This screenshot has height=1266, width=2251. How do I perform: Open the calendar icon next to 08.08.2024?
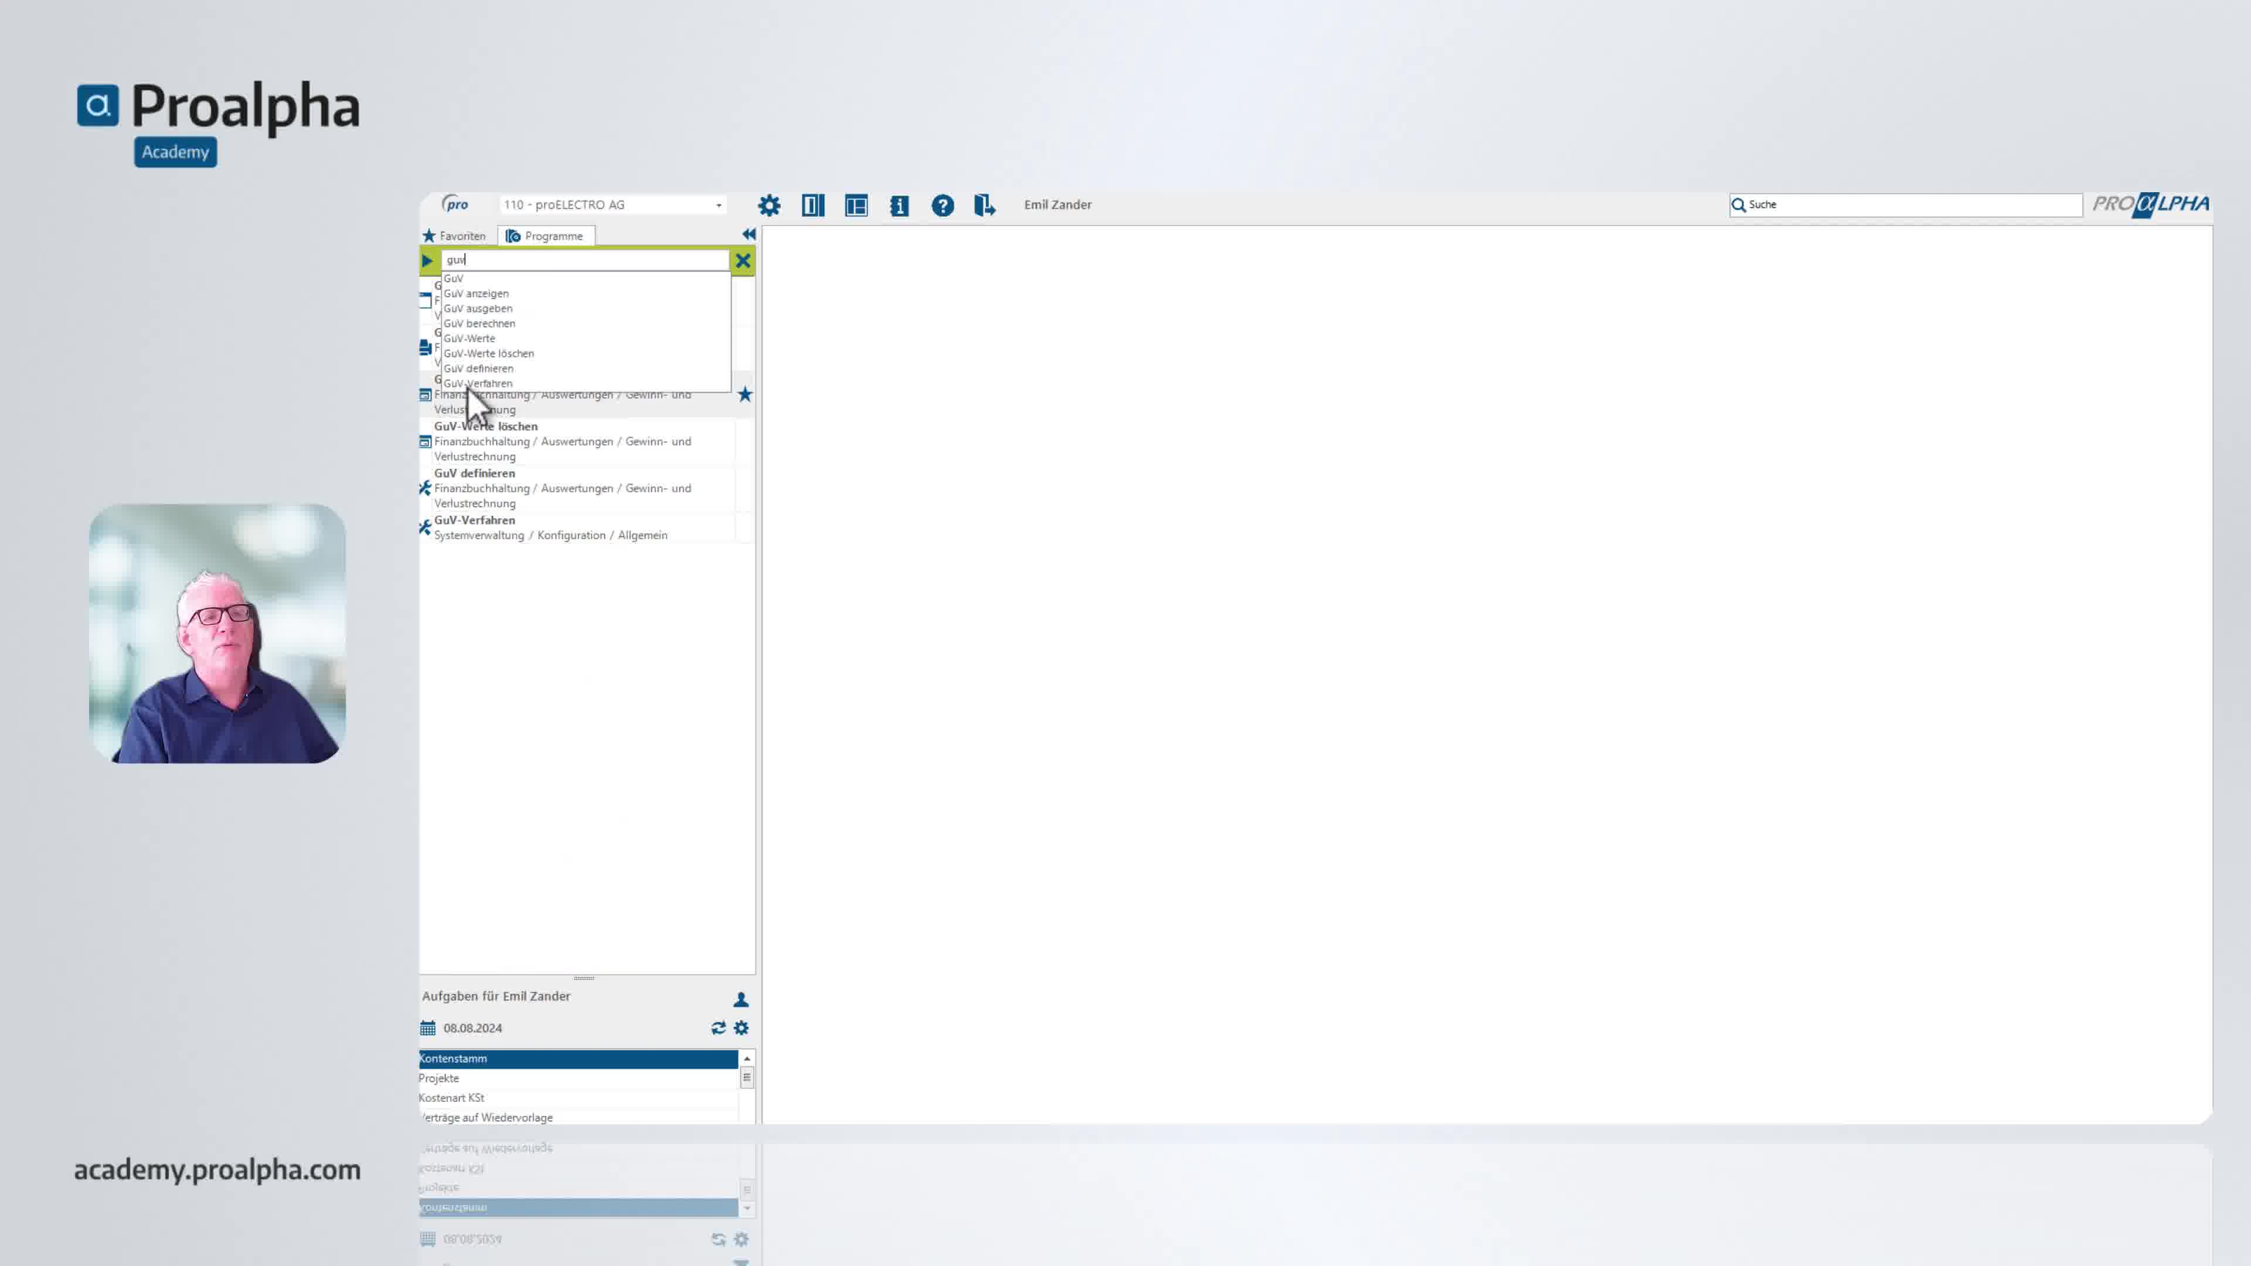pos(427,1029)
